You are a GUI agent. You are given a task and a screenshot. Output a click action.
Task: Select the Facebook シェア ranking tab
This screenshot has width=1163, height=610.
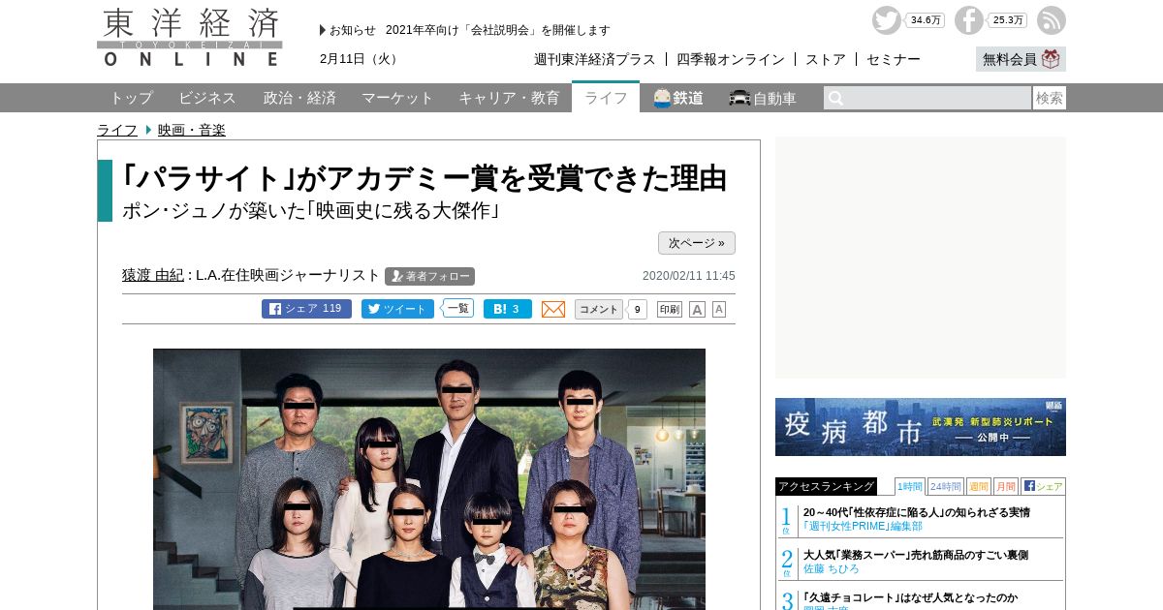click(x=1043, y=486)
